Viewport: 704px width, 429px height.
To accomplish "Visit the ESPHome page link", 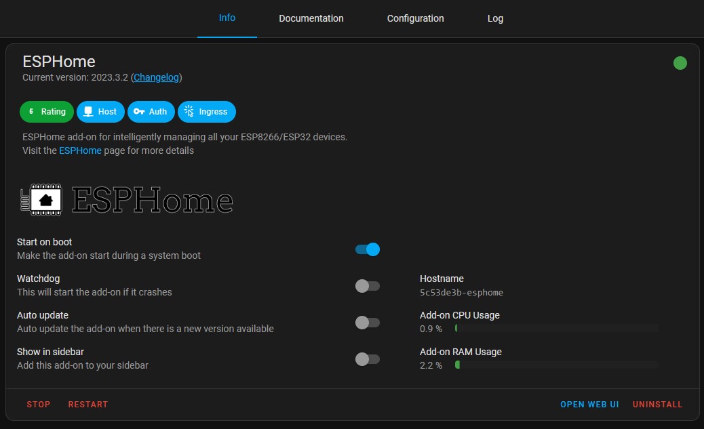I will click(x=80, y=150).
